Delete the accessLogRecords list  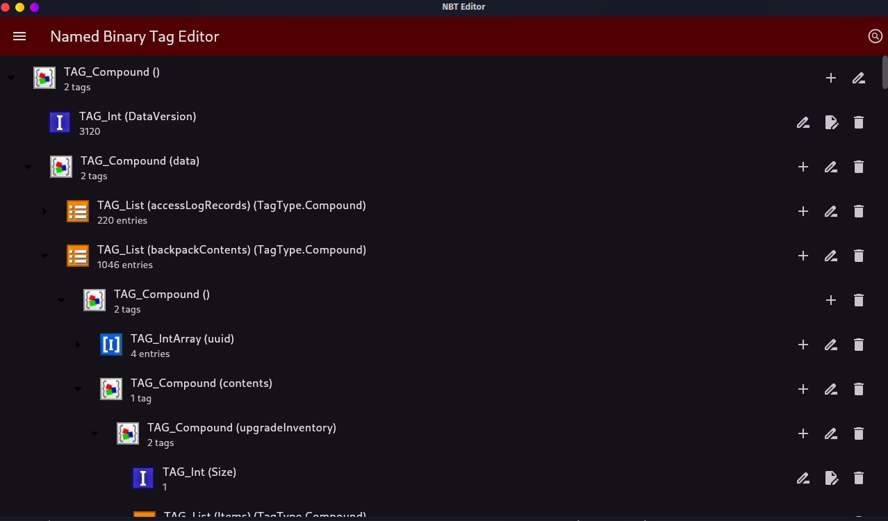coord(859,211)
